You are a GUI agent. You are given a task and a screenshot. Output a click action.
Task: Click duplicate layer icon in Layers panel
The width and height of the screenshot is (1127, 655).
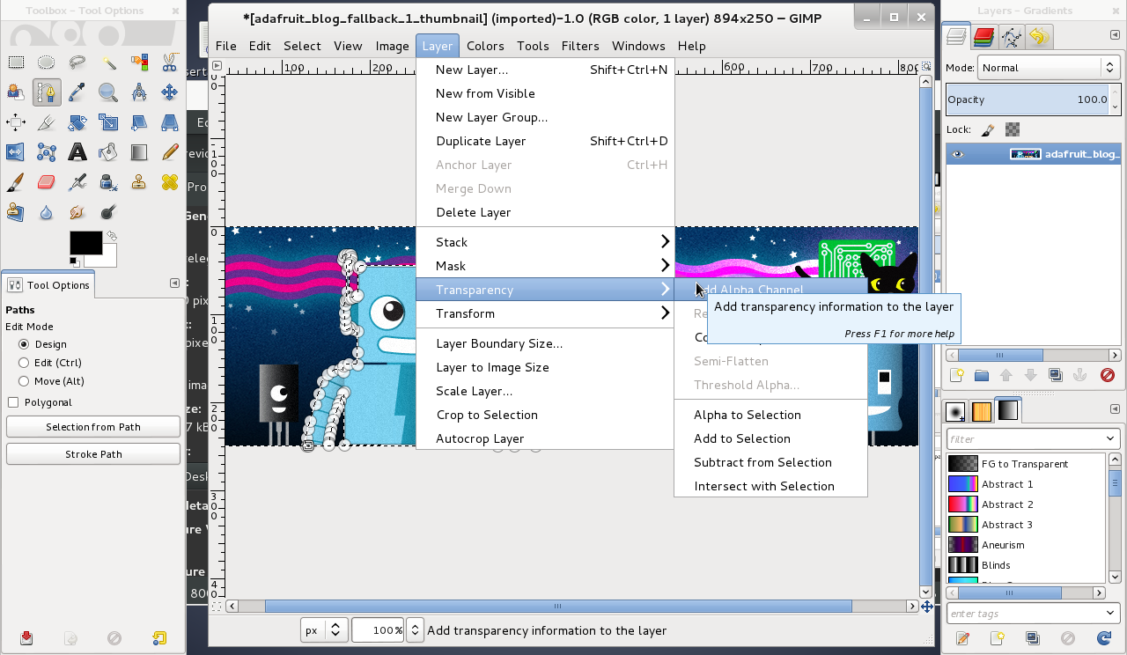(x=1056, y=375)
